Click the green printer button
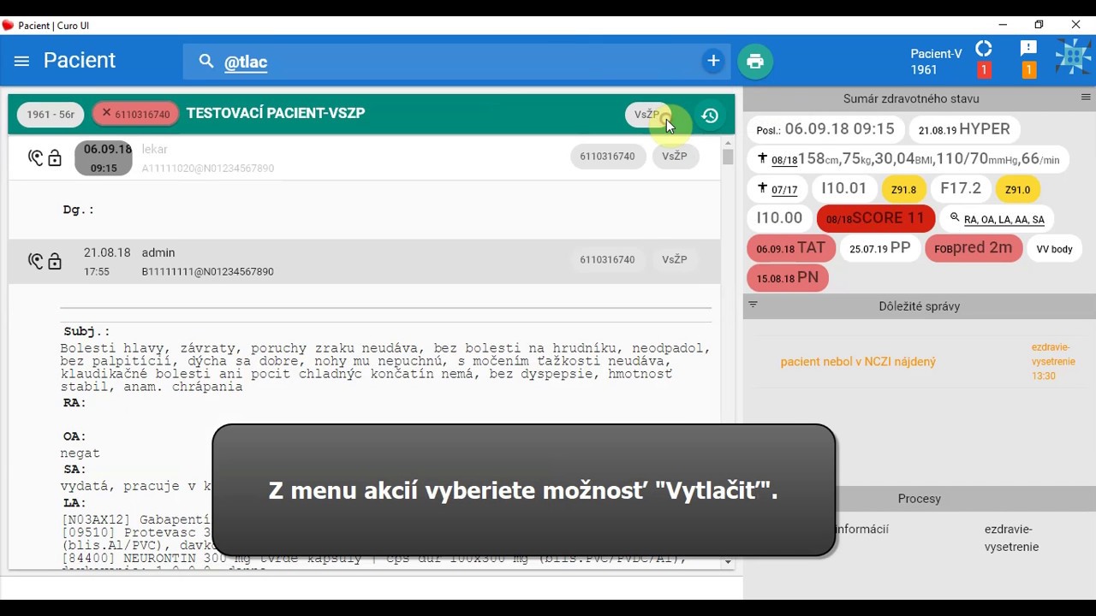The width and height of the screenshot is (1096, 616). 755,62
